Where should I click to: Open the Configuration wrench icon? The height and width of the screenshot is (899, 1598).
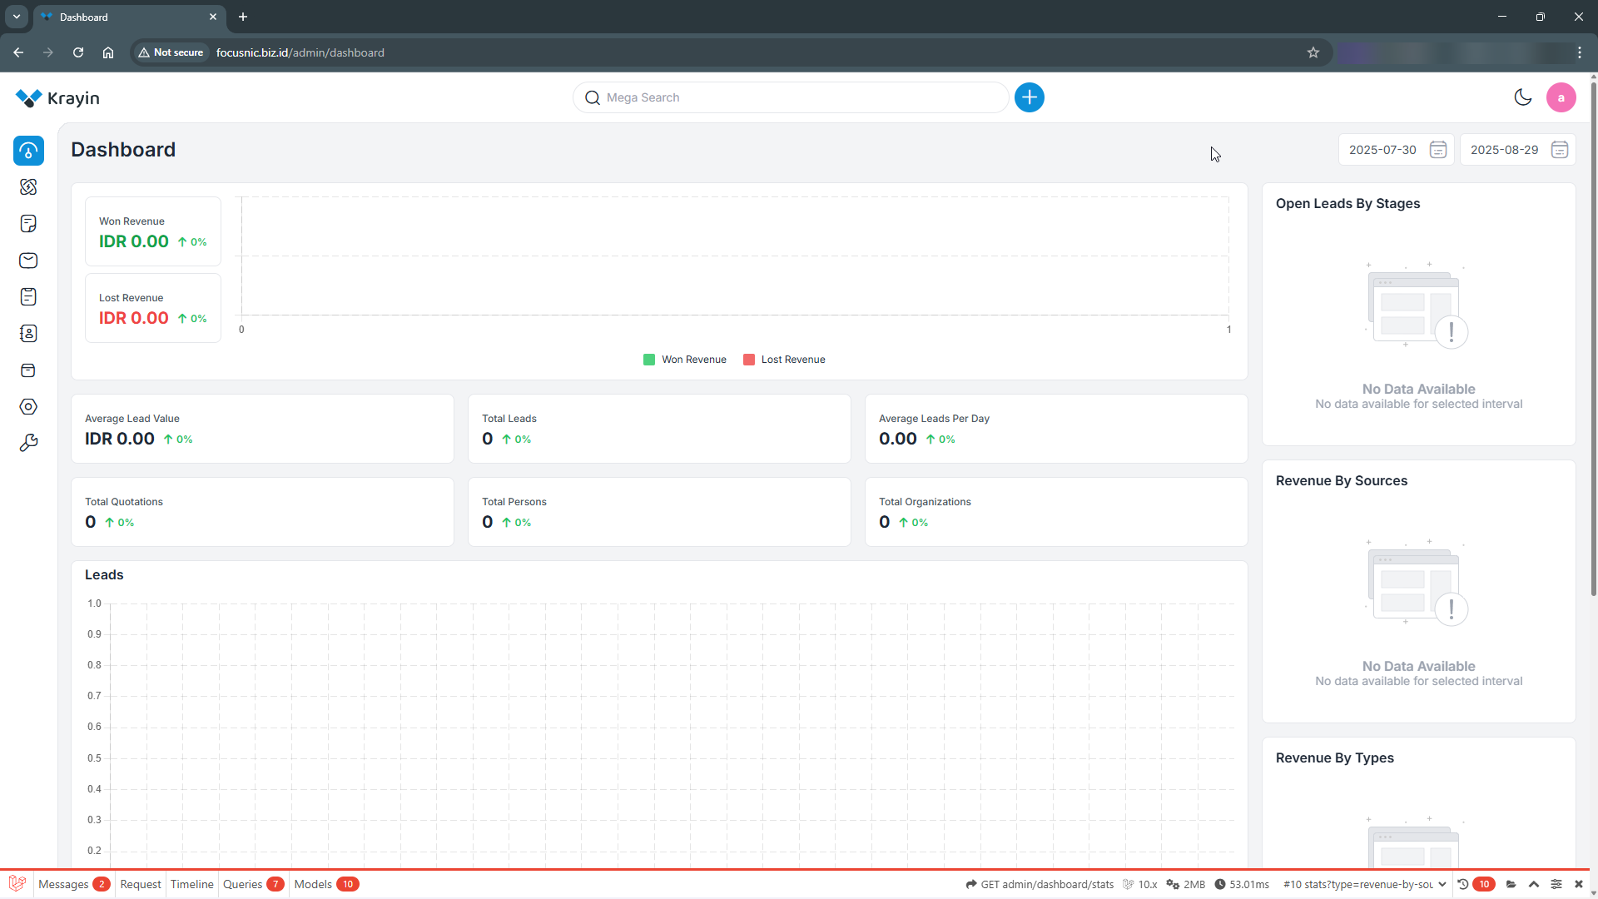click(28, 443)
